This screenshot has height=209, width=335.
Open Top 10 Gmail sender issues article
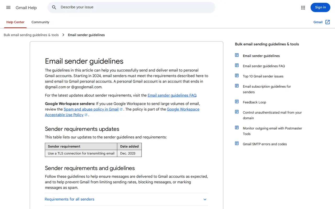pyautogui.click(x=263, y=76)
